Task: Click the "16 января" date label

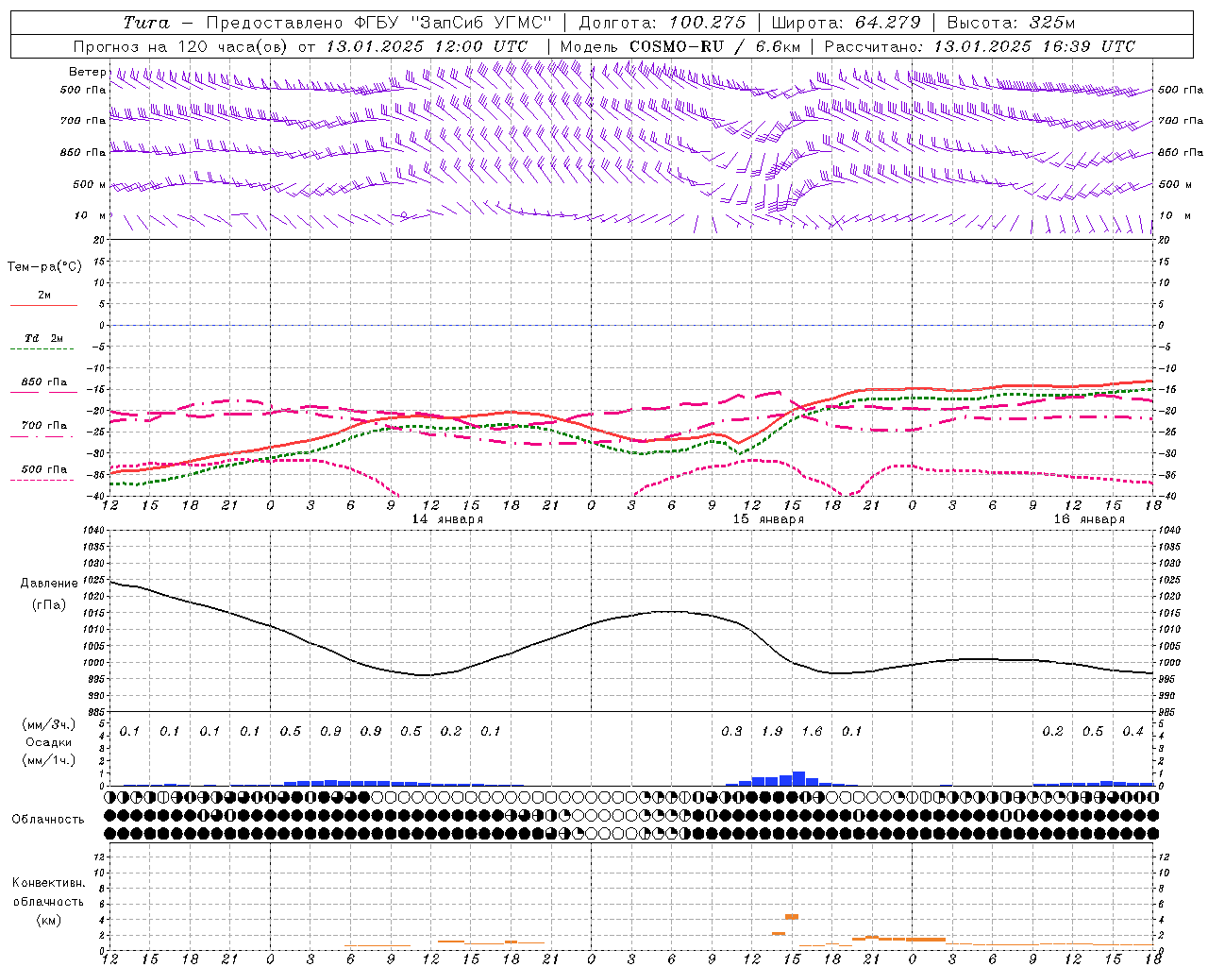Action: coord(1089,519)
